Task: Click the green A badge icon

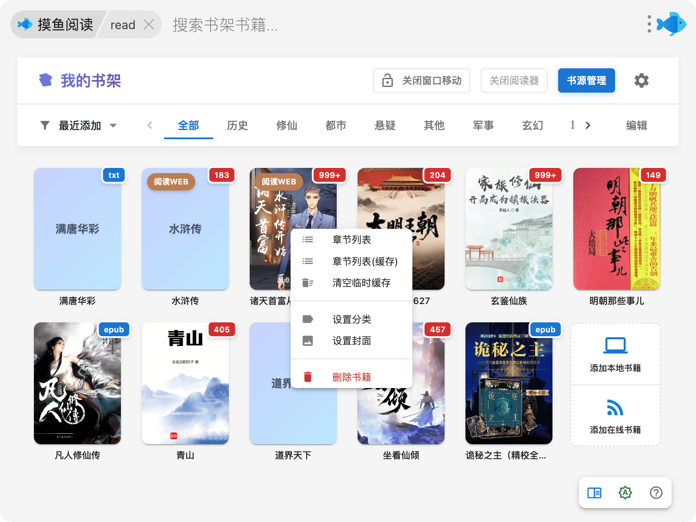Action: pos(625,493)
